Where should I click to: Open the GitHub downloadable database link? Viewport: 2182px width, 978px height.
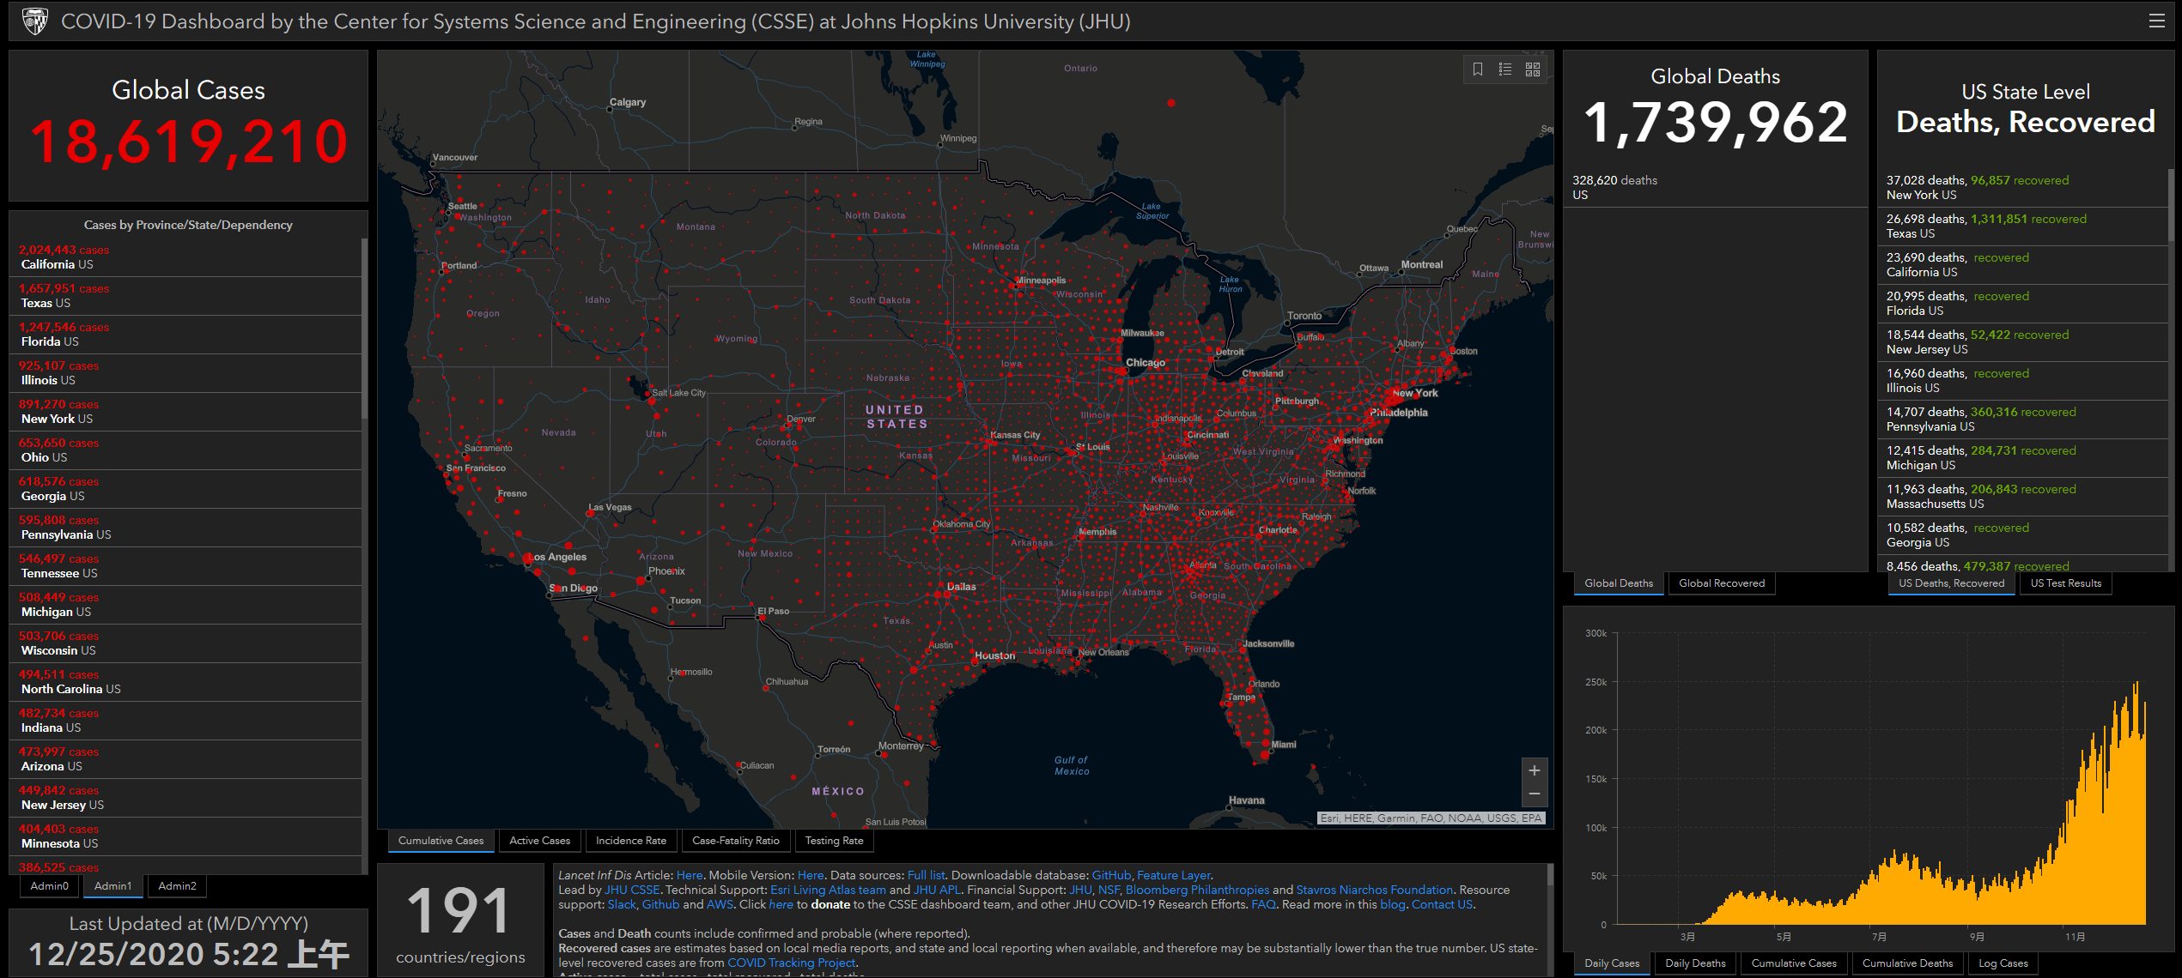pyautogui.click(x=1110, y=875)
